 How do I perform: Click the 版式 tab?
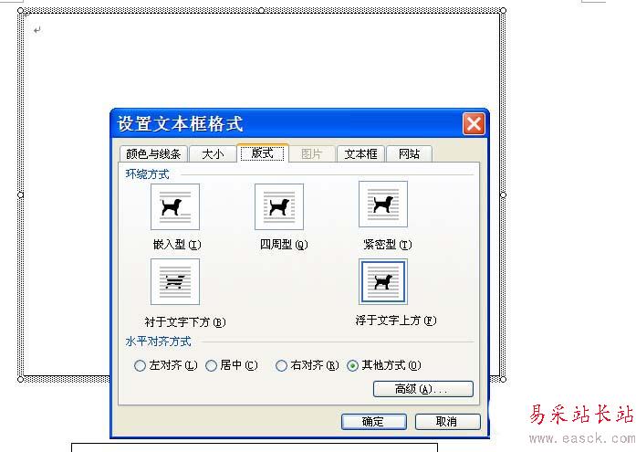(263, 153)
